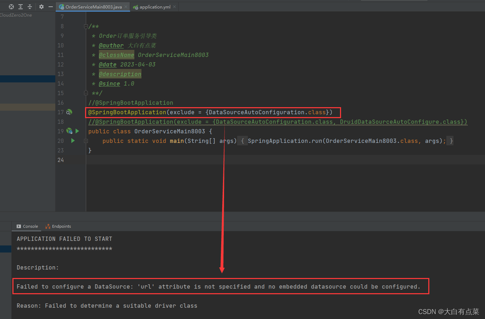The image size is (485, 319).
Task: Hide the project panel with minus icon
Action: [x=51, y=7]
